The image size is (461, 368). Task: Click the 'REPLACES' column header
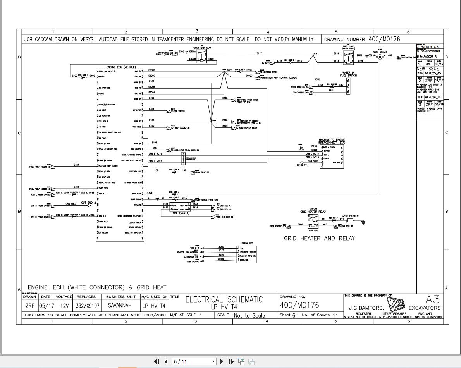(86, 297)
